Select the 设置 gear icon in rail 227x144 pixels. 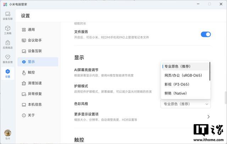point(8,73)
